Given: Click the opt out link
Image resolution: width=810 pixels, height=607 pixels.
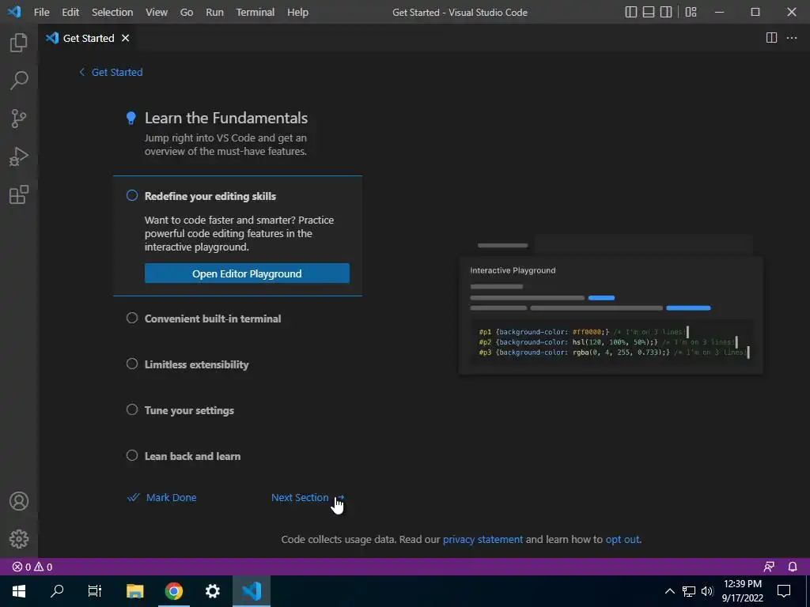Looking at the screenshot, I should [x=622, y=539].
